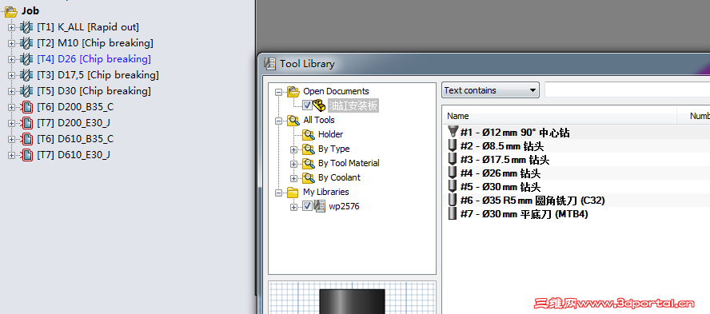Select the By Tool Material filter
The height and width of the screenshot is (314, 710).
coord(349,163)
